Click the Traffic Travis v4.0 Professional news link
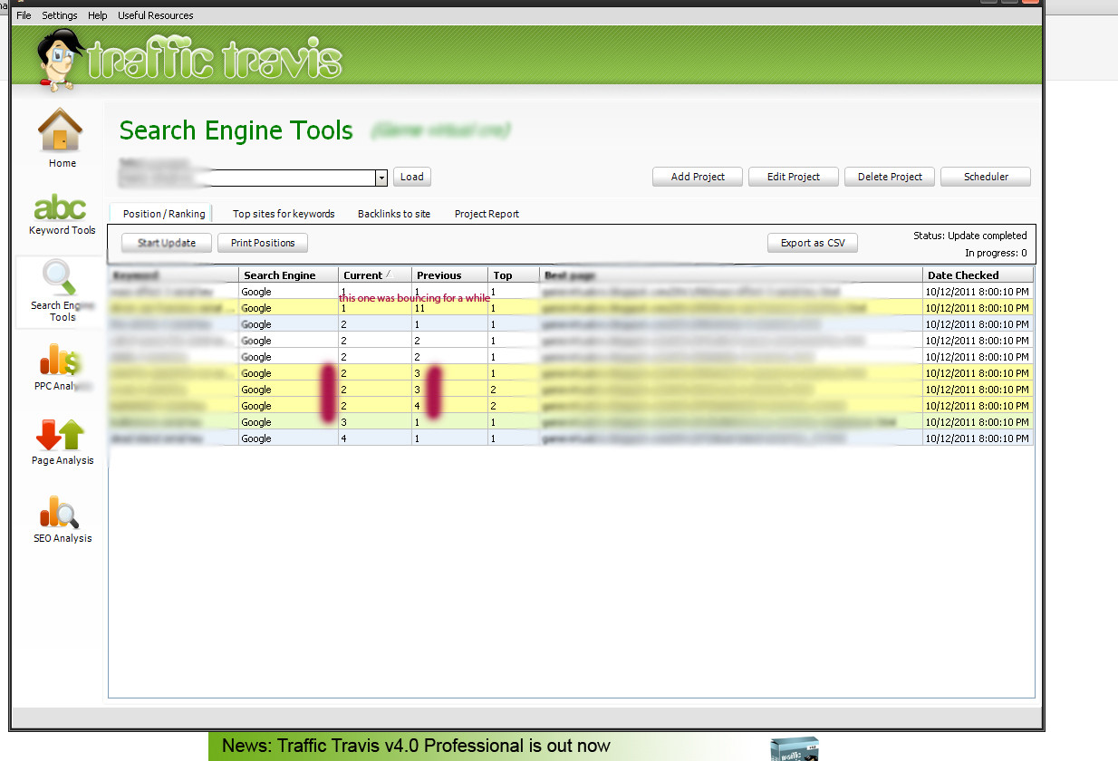The image size is (1118, 761). [x=416, y=747]
